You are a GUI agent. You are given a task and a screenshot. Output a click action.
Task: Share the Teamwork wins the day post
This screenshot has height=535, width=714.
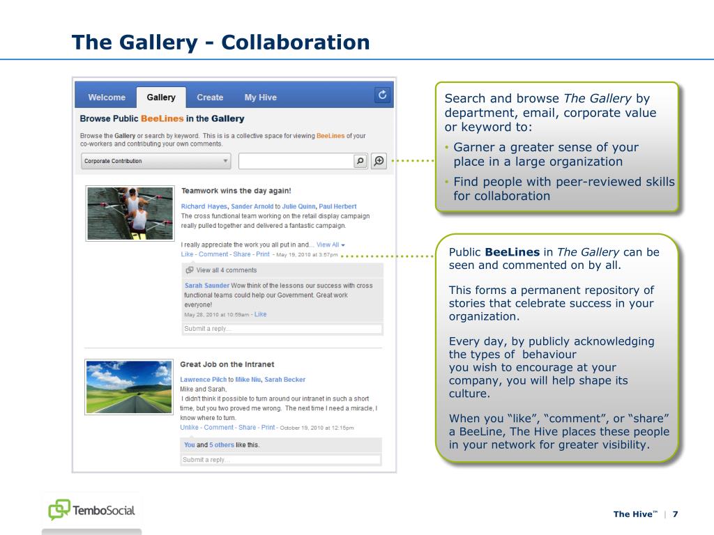tap(242, 254)
